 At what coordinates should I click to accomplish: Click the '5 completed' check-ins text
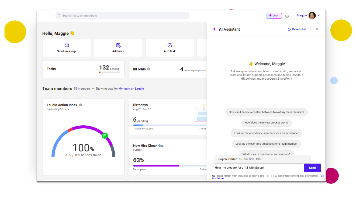pos(140,169)
